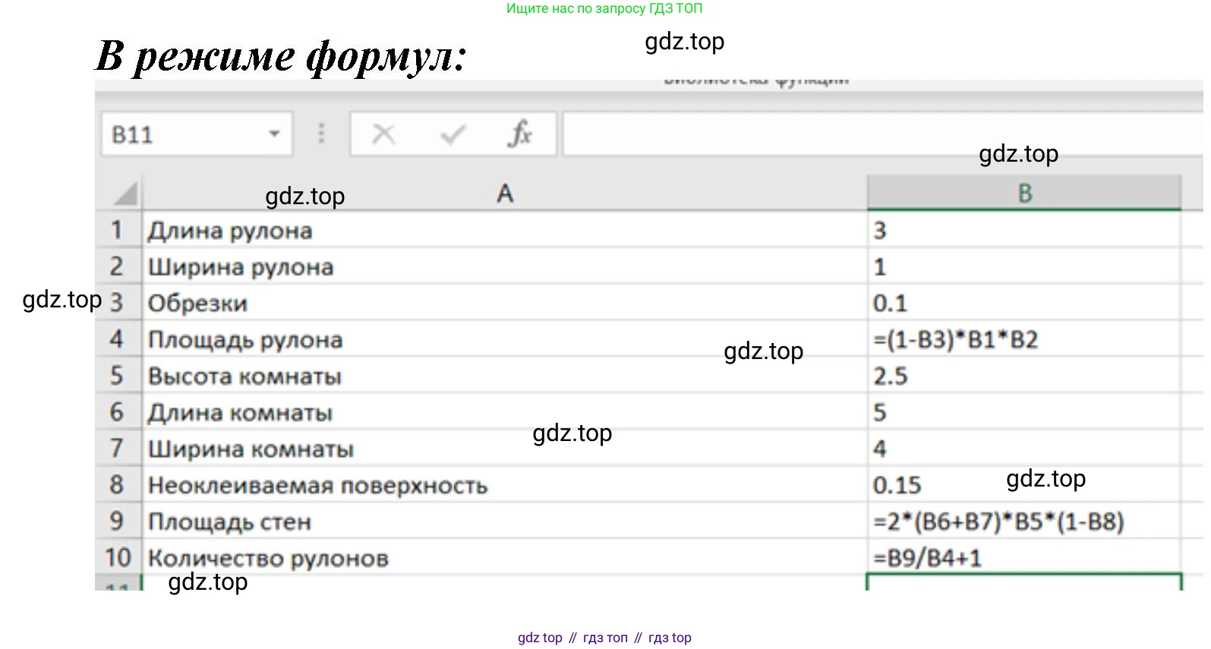Click the 'гдз топ' footer link
This screenshot has width=1211, height=649.
tap(605, 638)
